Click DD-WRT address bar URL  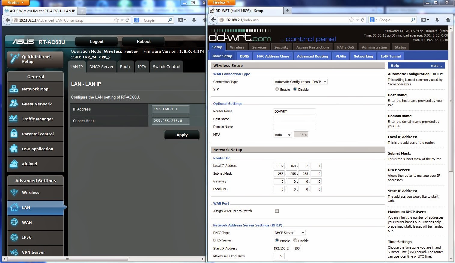[242, 20]
